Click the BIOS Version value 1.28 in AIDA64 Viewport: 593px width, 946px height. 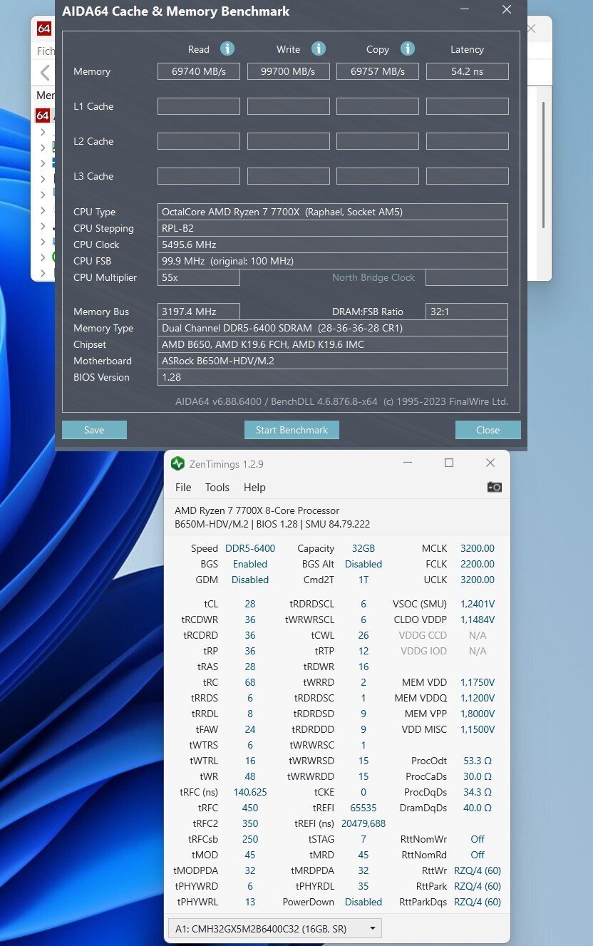coord(333,377)
